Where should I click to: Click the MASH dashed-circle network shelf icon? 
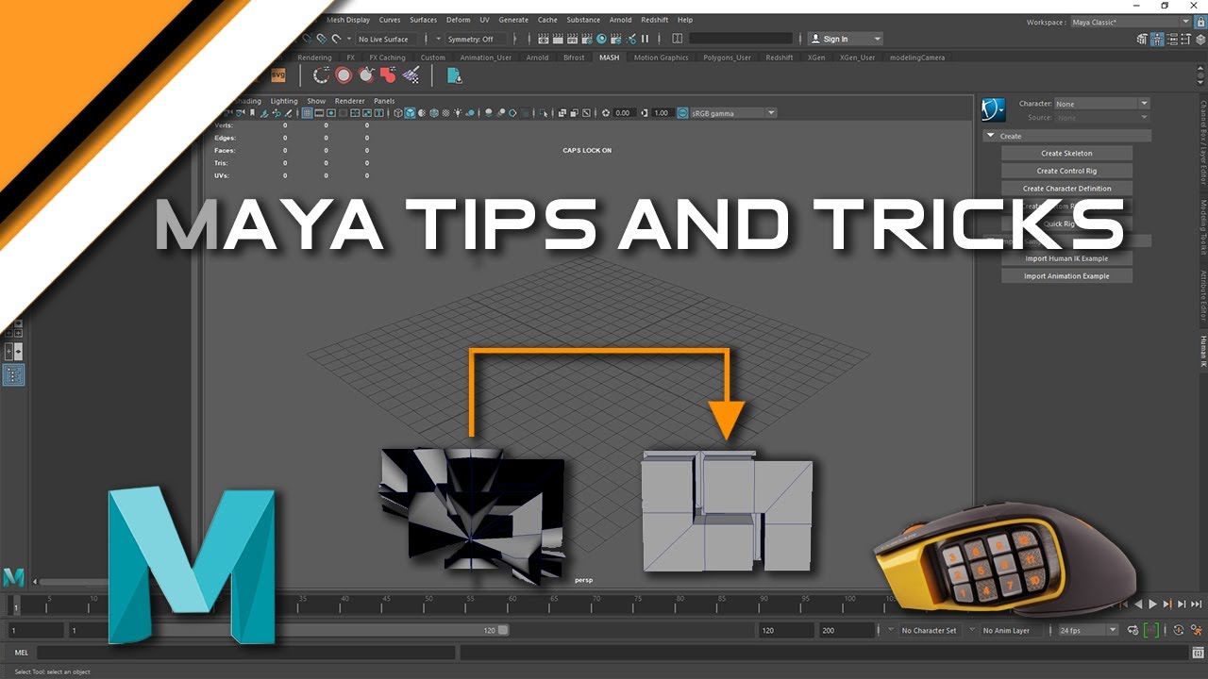(322, 75)
